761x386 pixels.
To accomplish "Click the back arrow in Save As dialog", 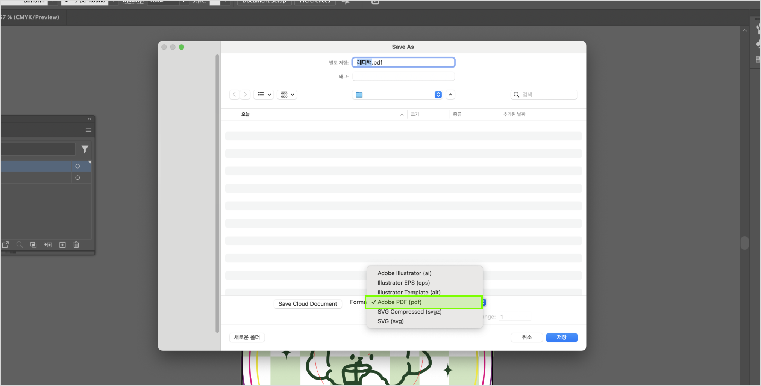I will [x=235, y=95].
